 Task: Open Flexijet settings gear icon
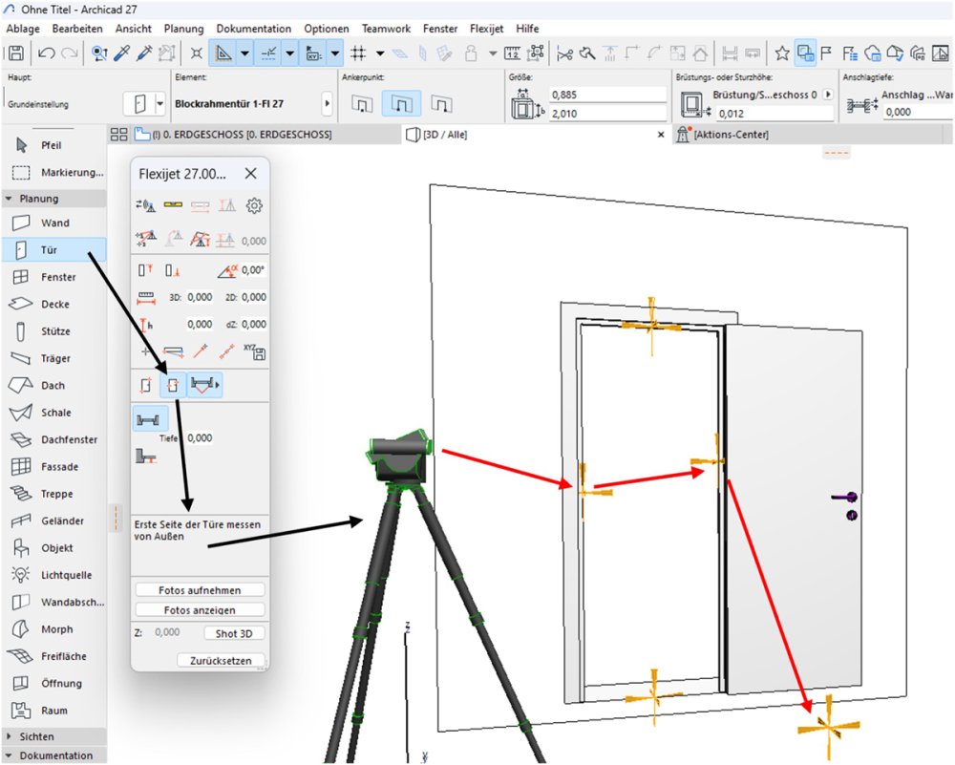pos(254,206)
